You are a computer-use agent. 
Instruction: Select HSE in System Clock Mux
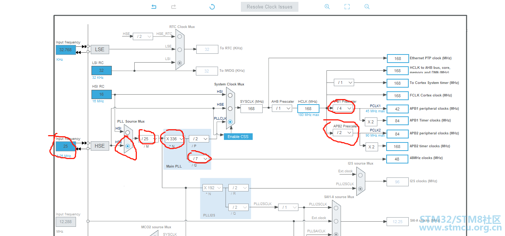tap(230, 108)
